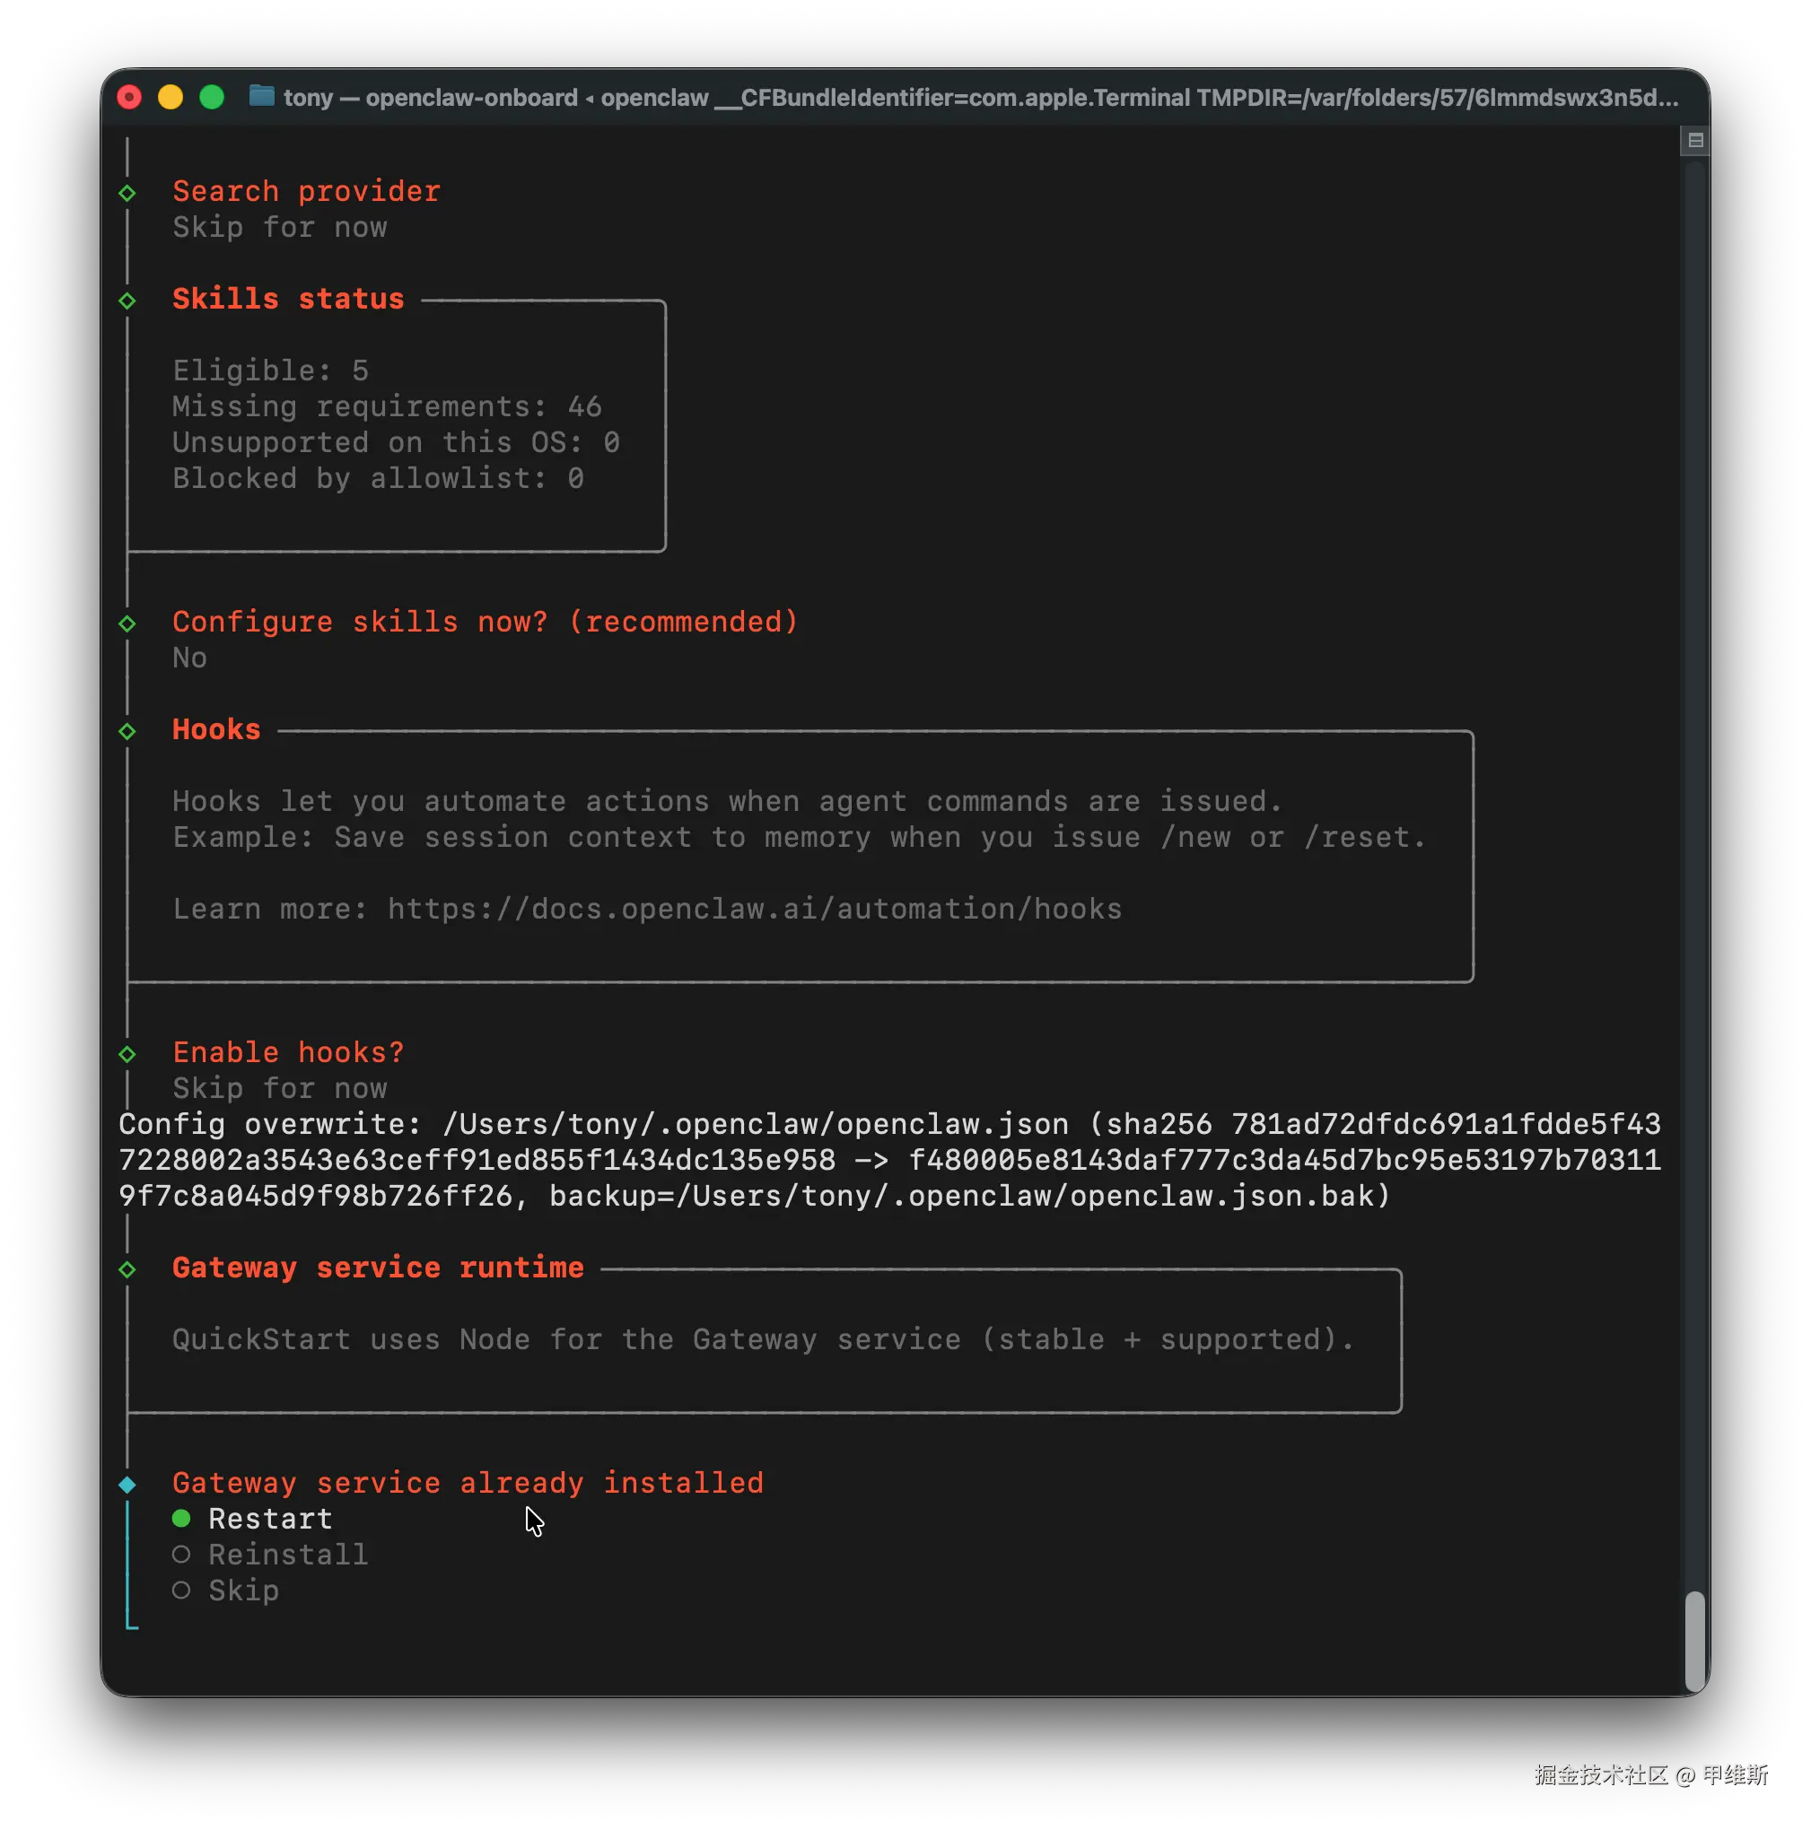This screenshot has width=1811, height=1830.
Task: Click the diamond beside Gateway service runtime
Action: pos(127,1269)
